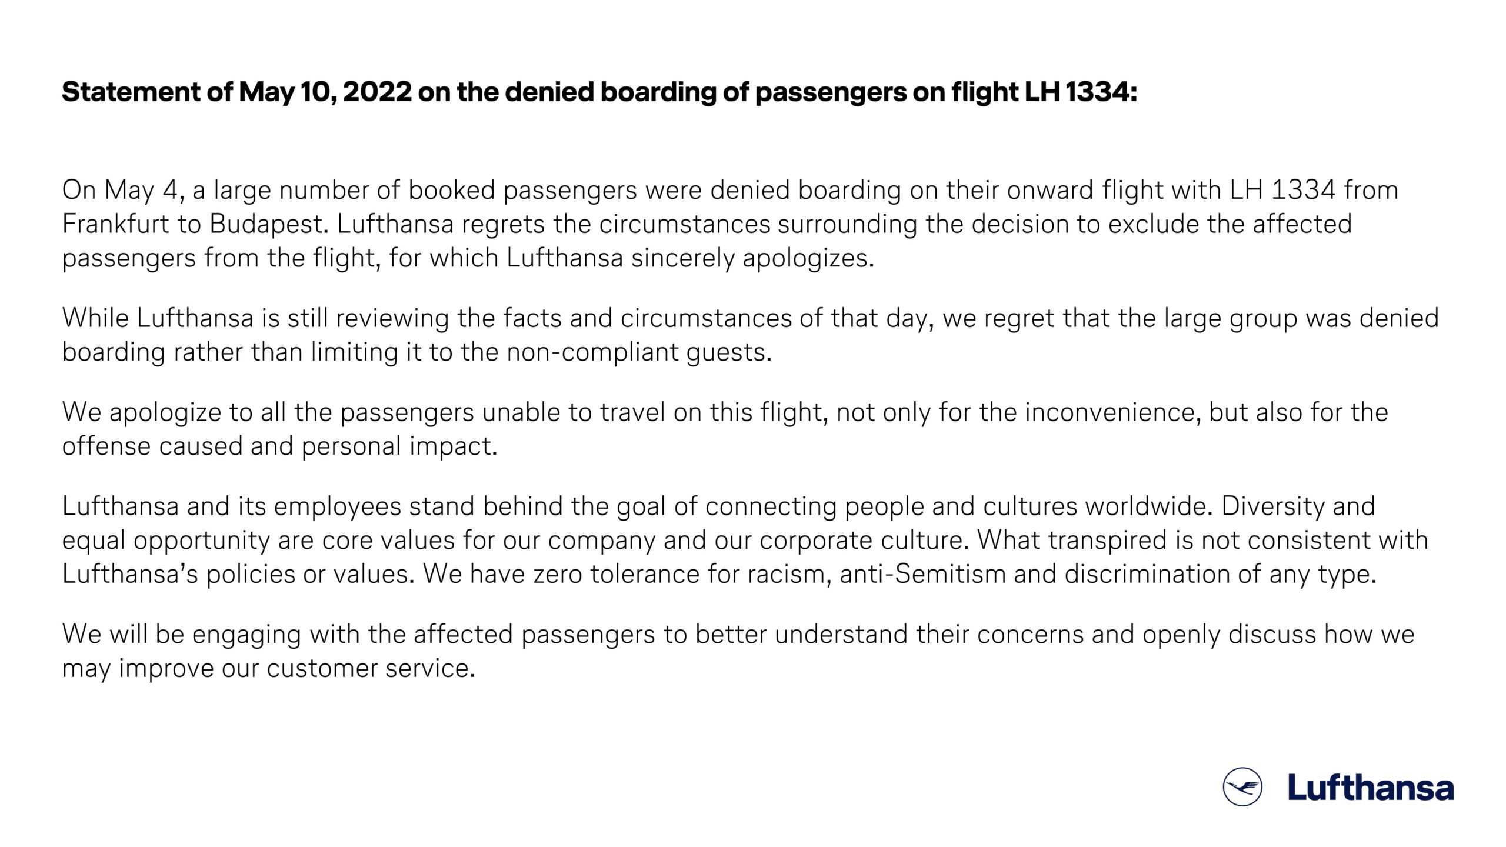The image size is (1506, 847).
Task: Select the bold statement headline
Action: coord(599,92)
